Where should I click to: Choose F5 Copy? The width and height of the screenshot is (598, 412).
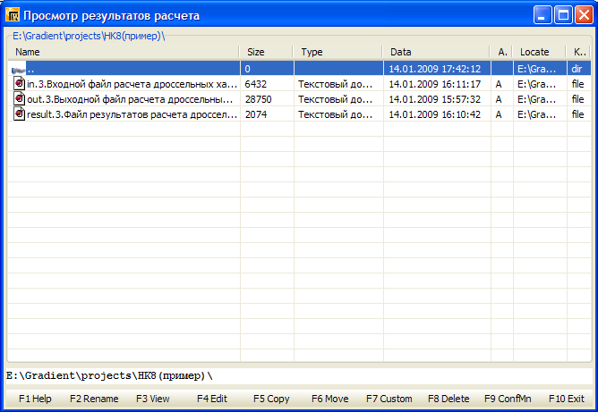(x=271, y=399)
